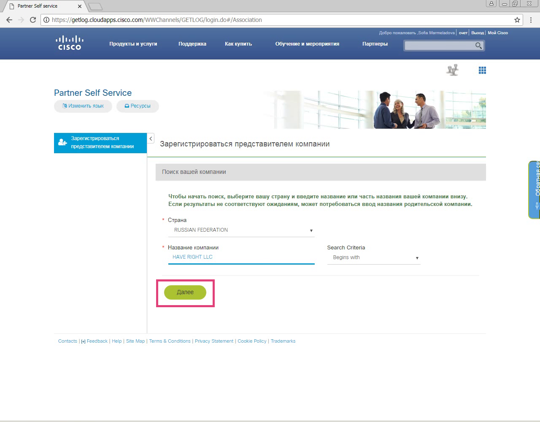Click the people network icon near grid
The image size is (540, 422).
click(453, 70)
